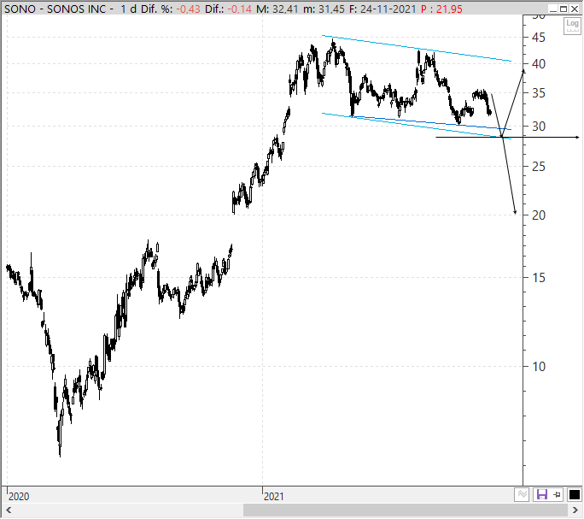Click the 'SONO - SONOS INC' title text
This screenshot has width=584, height=519.
(55, 9)
